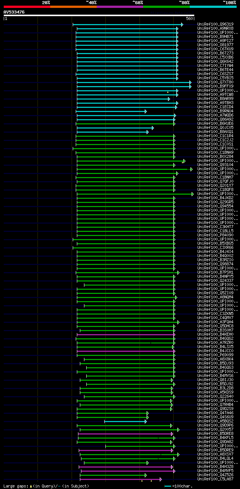
Task: Select the UniRef100_Q20057 label
Action: [x=215, y=430]
